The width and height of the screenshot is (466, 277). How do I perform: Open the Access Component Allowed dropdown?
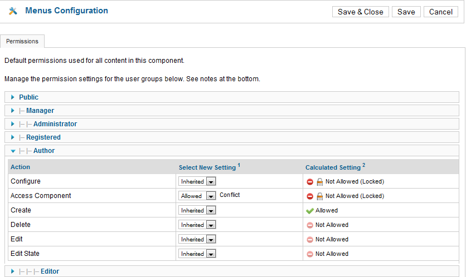(x=197, y=196)
